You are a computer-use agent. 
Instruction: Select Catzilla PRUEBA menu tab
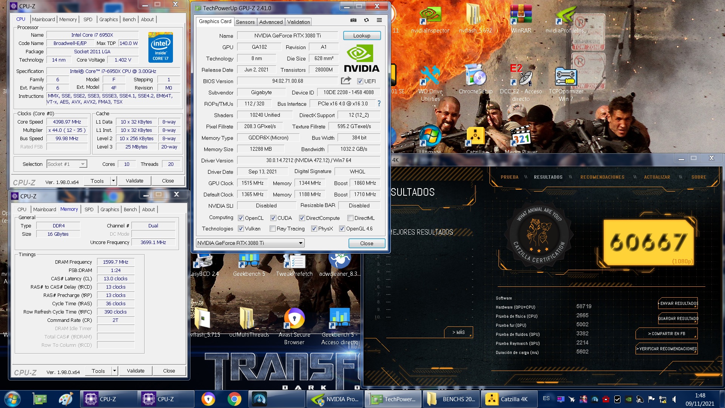click(x=509, y=177)
